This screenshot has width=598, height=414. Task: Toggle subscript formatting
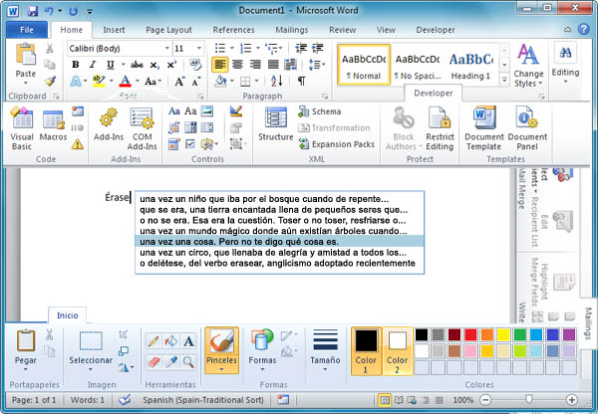[x=154, y=65]
